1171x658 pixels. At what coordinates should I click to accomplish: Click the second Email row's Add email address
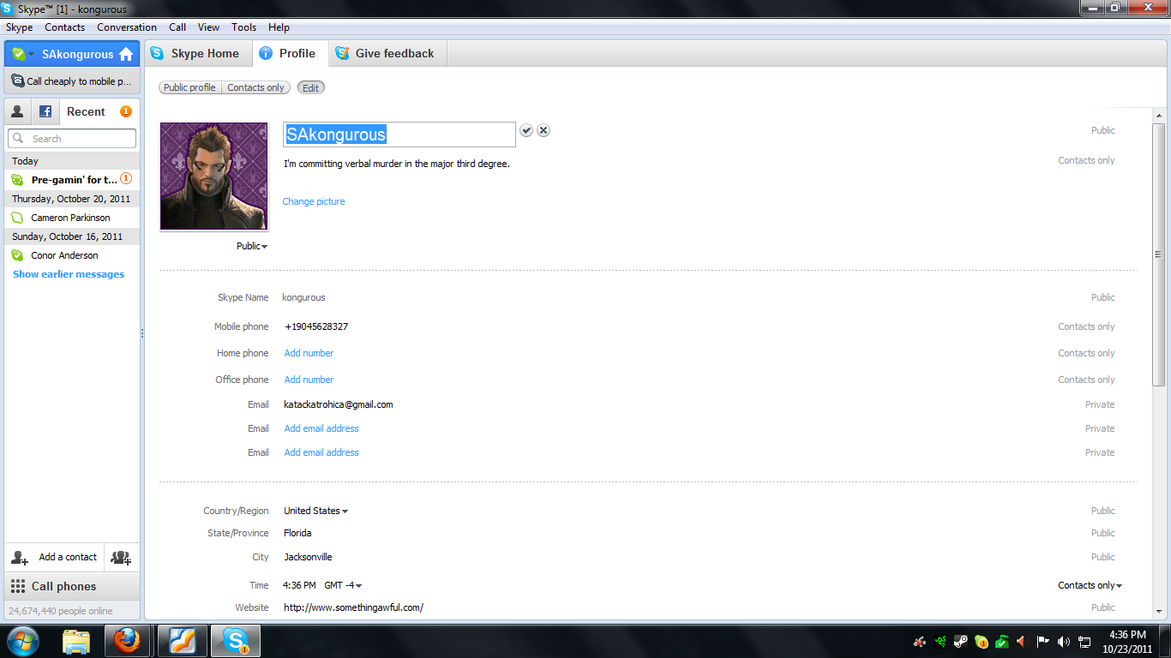tap(321, 428)
